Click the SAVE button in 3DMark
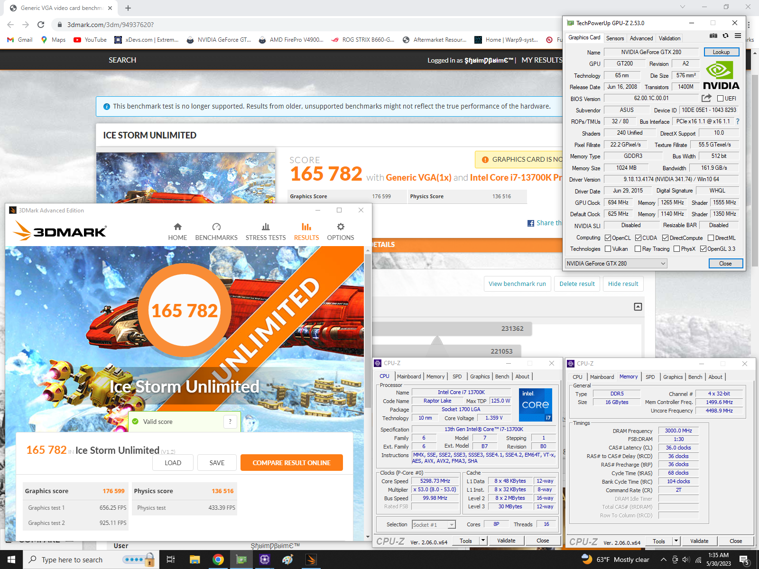Screen dimensions: 759x569 click(x=217, y=463)
